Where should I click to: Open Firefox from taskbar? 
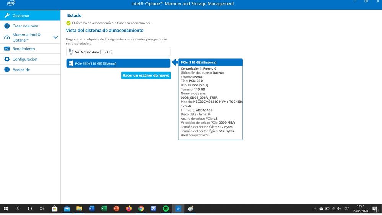[128, 209]
